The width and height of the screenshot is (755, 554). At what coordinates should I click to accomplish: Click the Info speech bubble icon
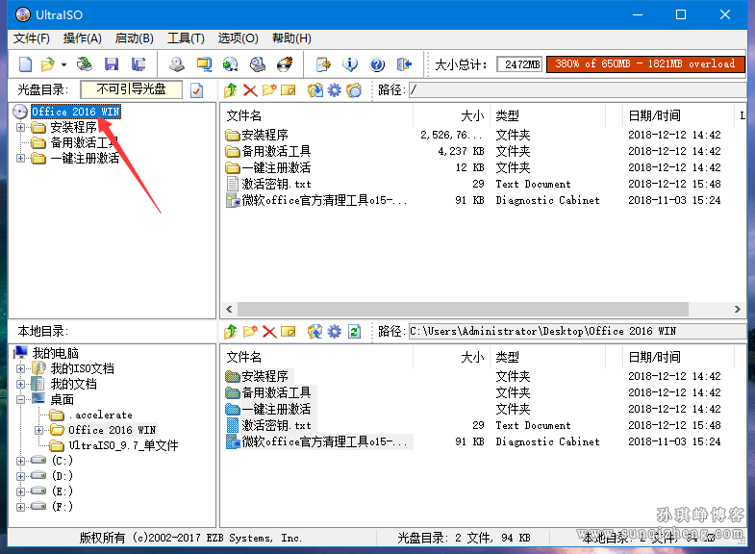350,64
